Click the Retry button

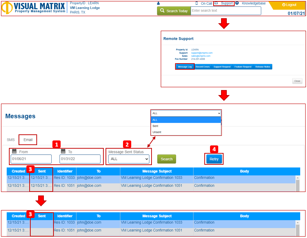(214, 159)
